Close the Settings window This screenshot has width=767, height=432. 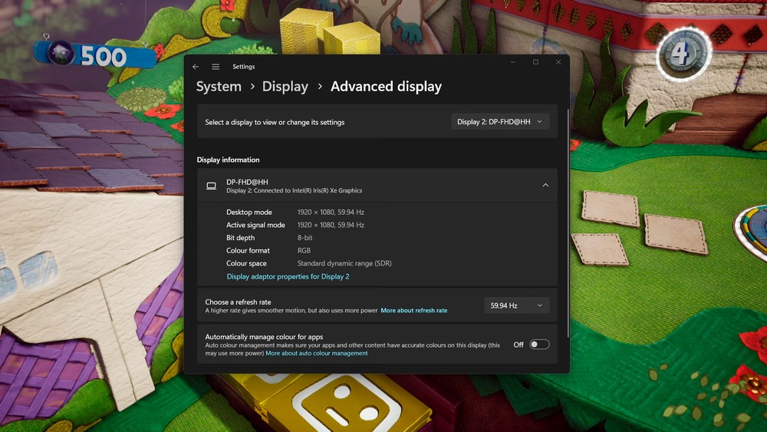[558, 62]
